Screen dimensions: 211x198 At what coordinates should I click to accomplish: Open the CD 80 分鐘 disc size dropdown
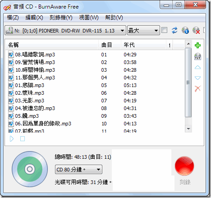pos(78,170)
